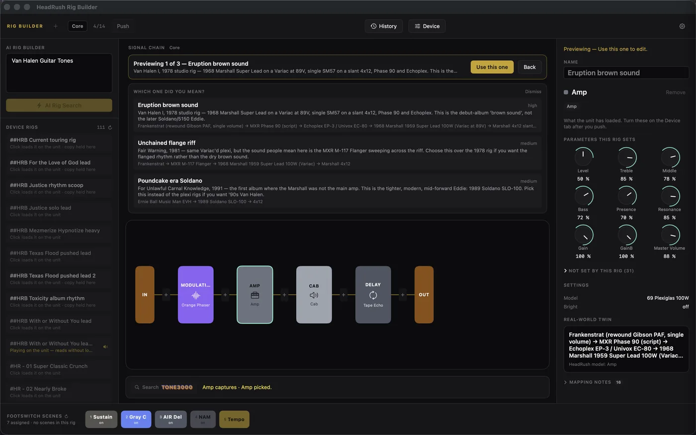Choose the Eruption brown sound option
The image size is (696, 435).
tap(338, 115)
